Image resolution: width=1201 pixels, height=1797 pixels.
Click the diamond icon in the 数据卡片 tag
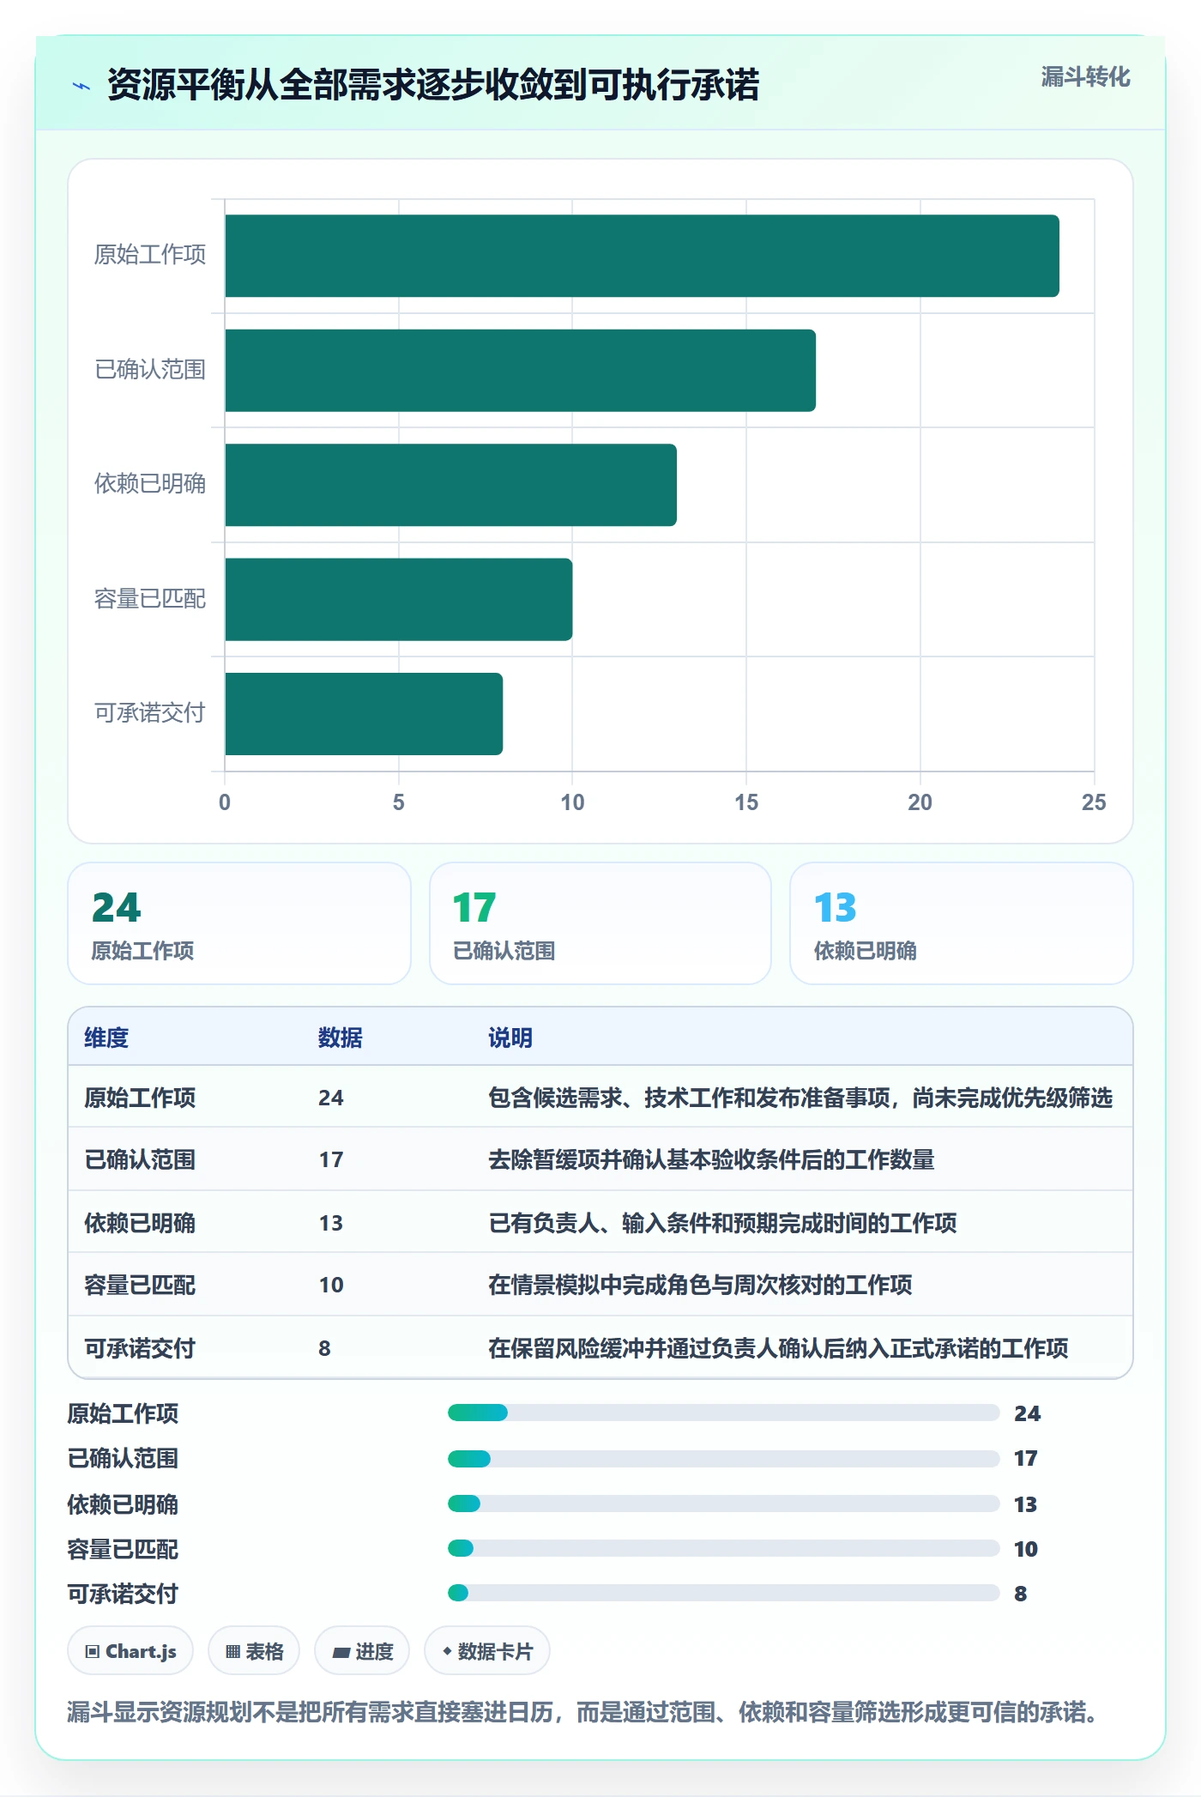pos(447,1651)
